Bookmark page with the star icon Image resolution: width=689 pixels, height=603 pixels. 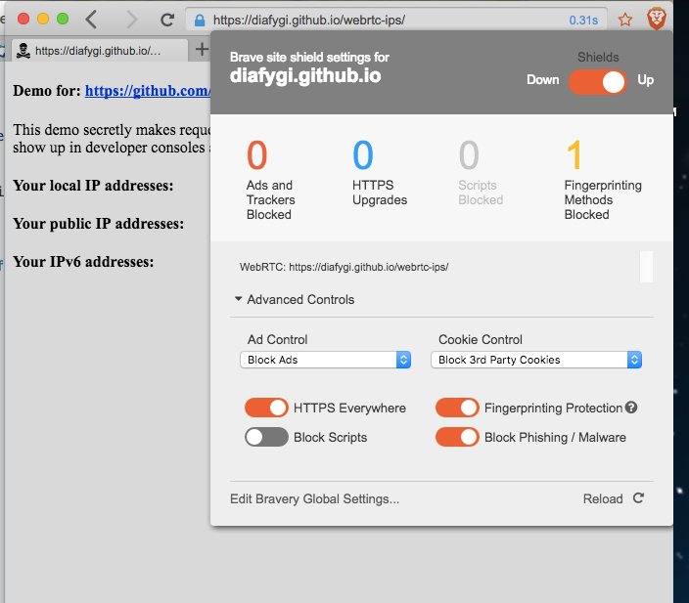[x=624, y=20]
